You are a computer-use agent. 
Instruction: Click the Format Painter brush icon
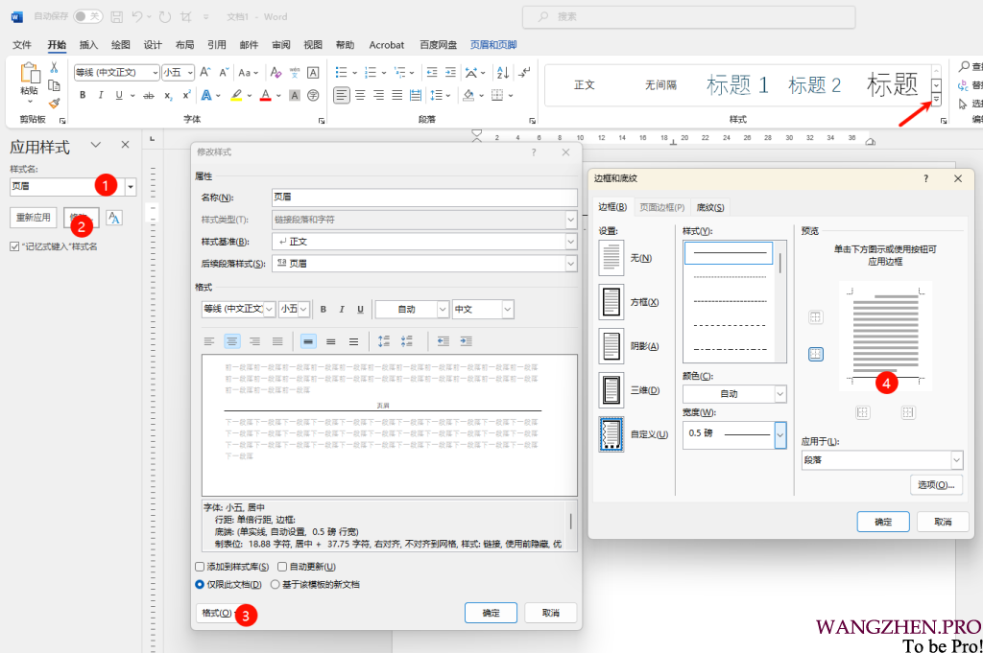tap(55, 103)
